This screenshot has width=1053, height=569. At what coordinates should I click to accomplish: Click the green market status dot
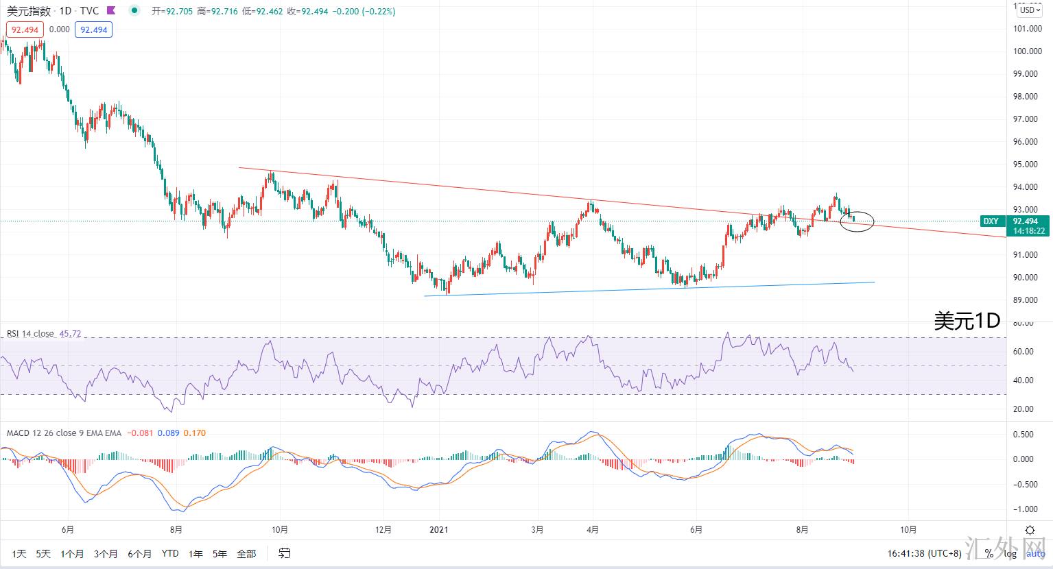point(135,11)
